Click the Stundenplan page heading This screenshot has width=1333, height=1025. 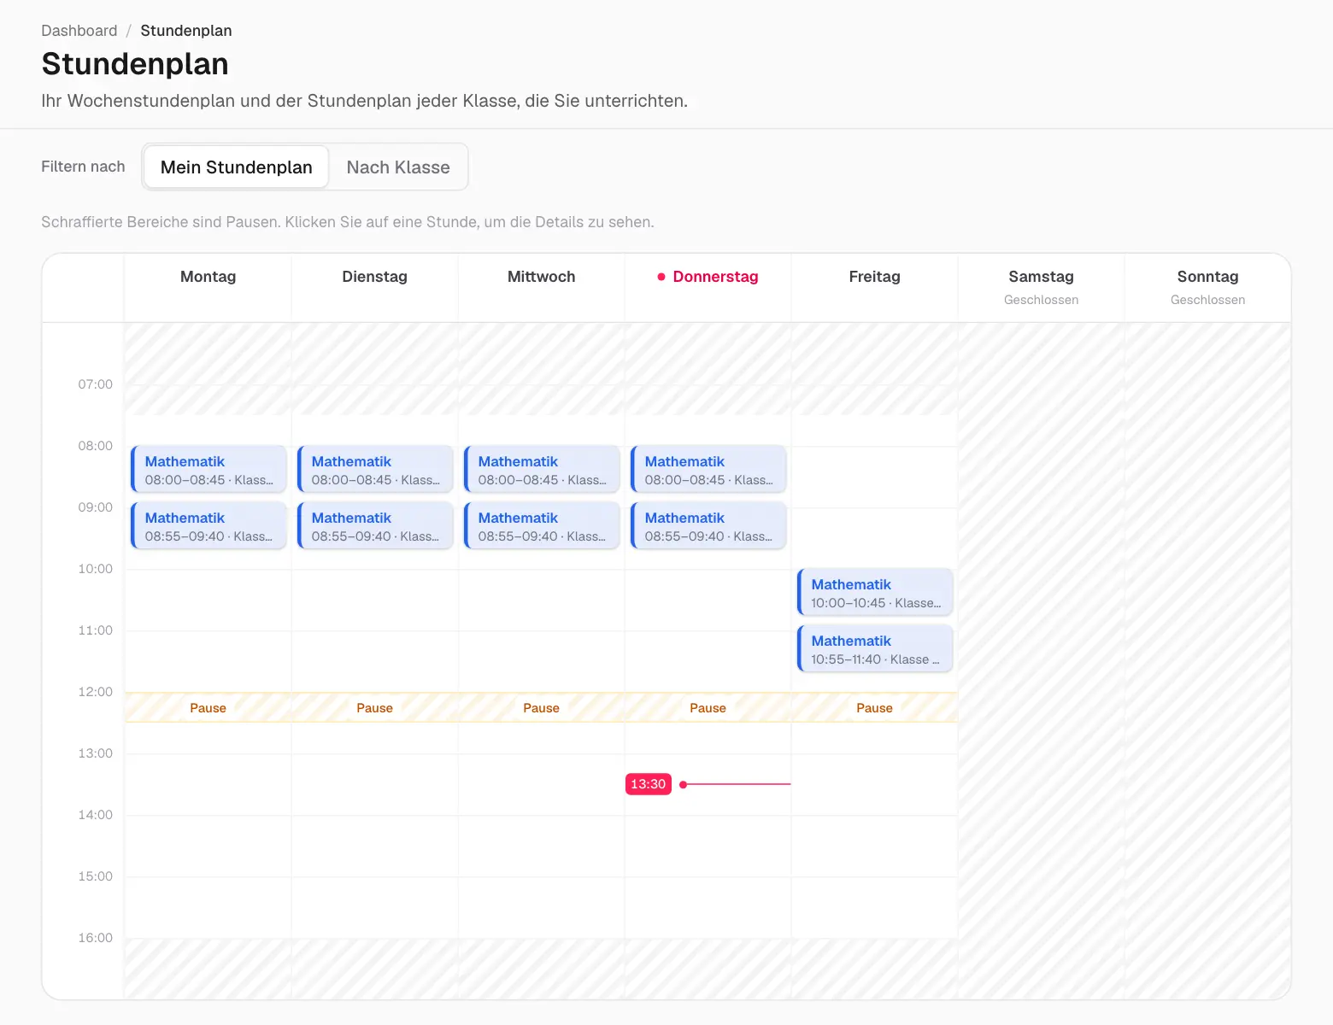tap(135, 64)
